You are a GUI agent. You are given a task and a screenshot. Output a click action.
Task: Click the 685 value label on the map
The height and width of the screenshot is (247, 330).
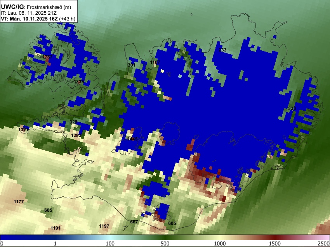point(48,210)
